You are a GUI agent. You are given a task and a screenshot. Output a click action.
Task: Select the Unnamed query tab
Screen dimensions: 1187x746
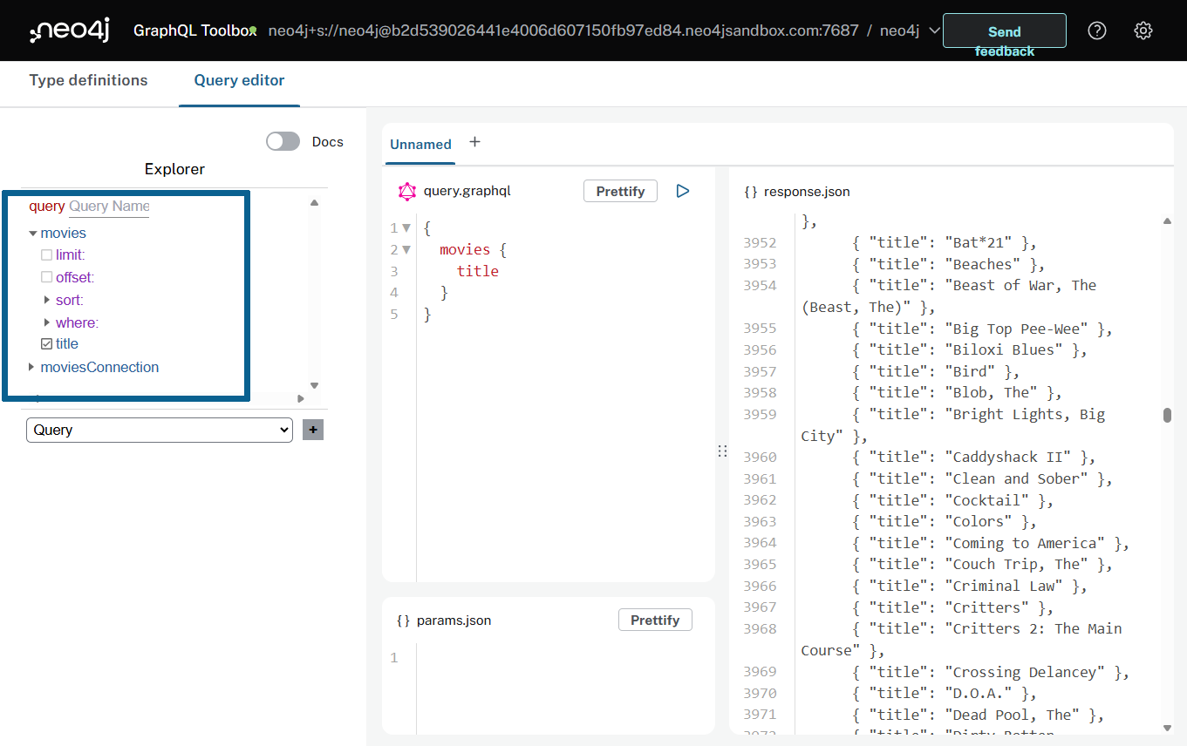(420, 145)
